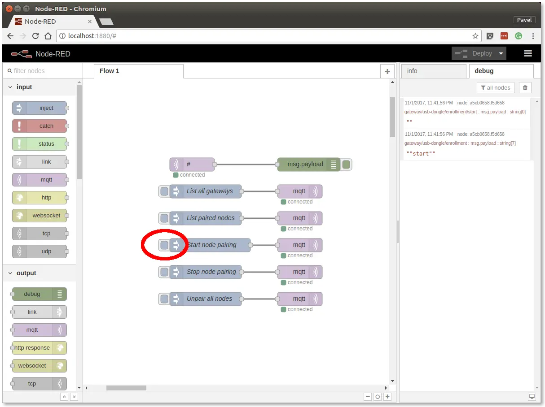This screenshot has width=545, height=407.
Task: Select the Node-RED browser tab
Action: pyautogui.click(x=53, y=21)
